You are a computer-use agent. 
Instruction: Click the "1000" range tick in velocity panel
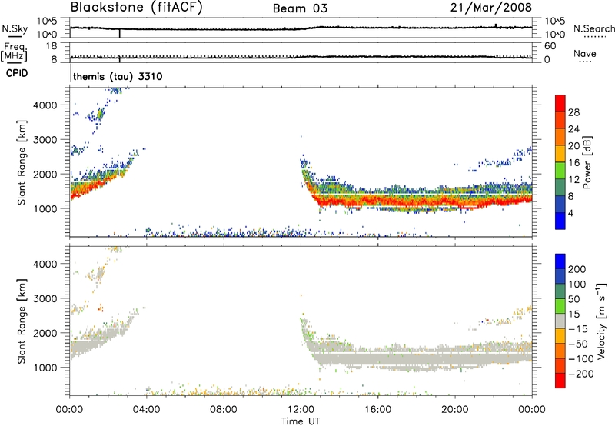tap(45, 368)
